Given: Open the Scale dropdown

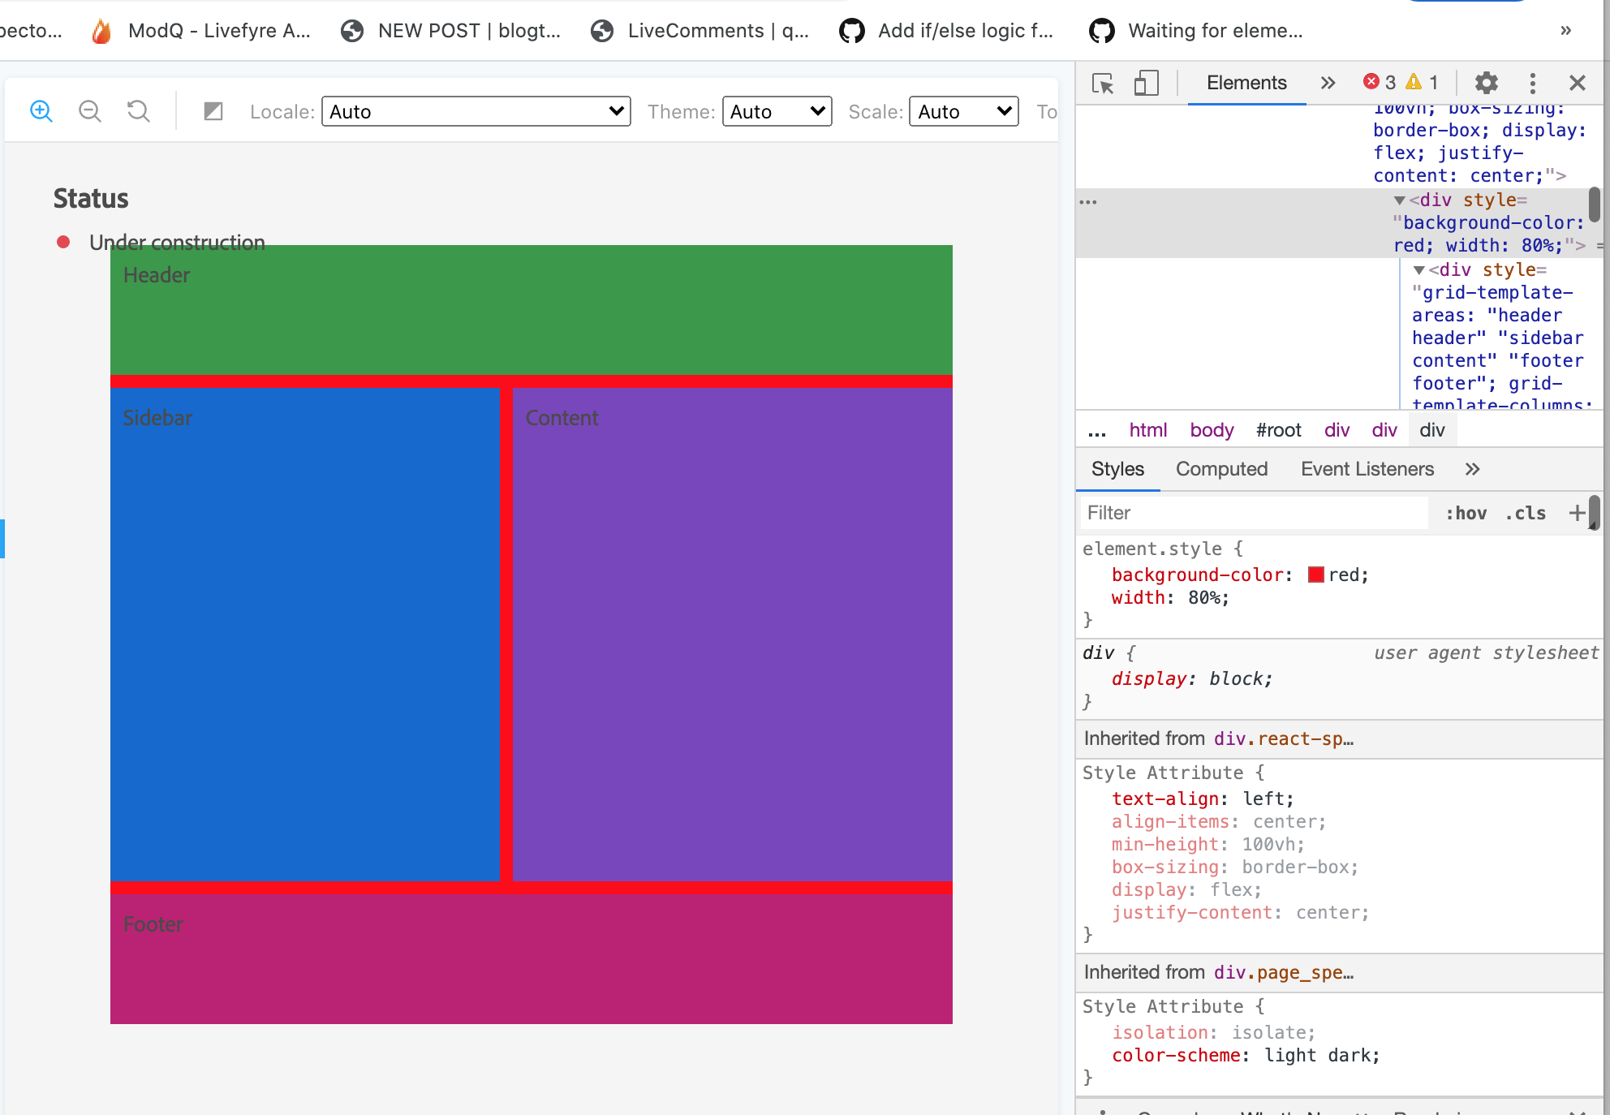Looking at the screenshot, I should click(x=962, y=111).
